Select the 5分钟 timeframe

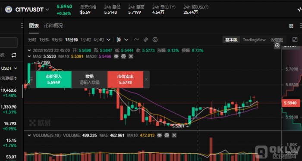point(57,40)
